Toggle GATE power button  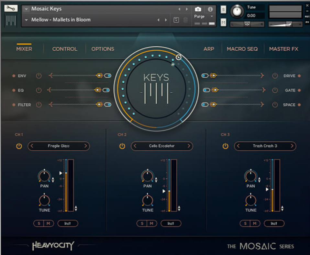[x=275, y=90]
